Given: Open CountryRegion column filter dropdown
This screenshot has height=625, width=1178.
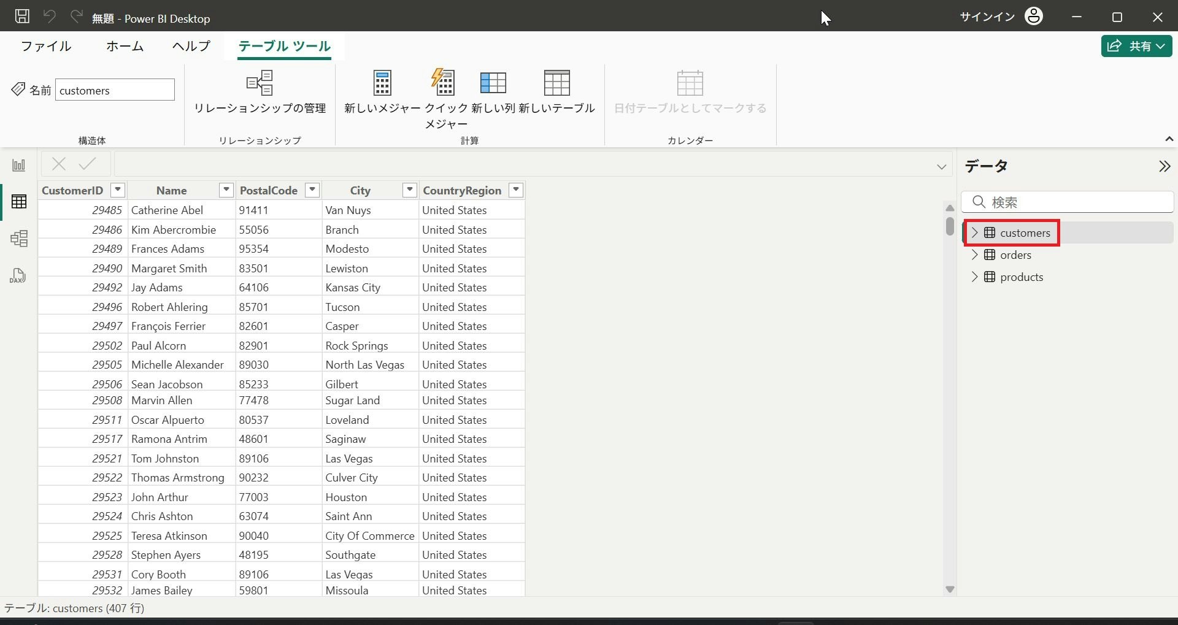Looking at the screenshot, I should click(x=516, y=190).
